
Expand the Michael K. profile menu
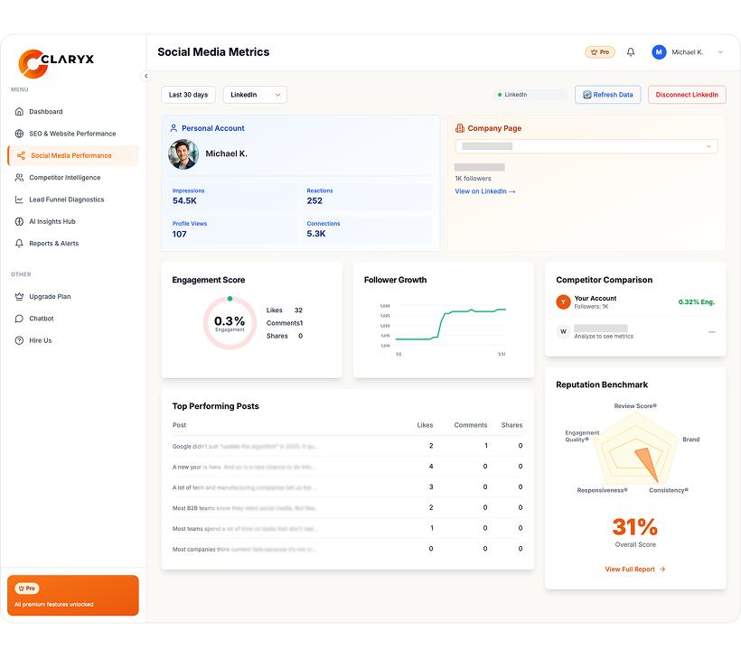click(689, 51)
